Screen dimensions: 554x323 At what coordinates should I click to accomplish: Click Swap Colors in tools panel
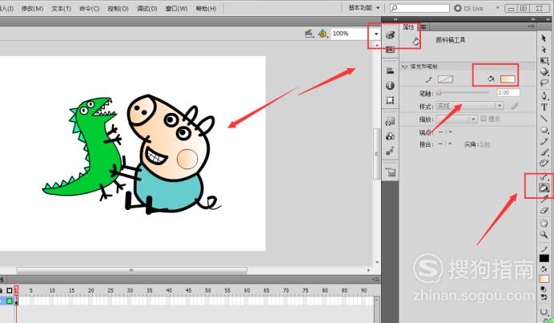[544, 297]
